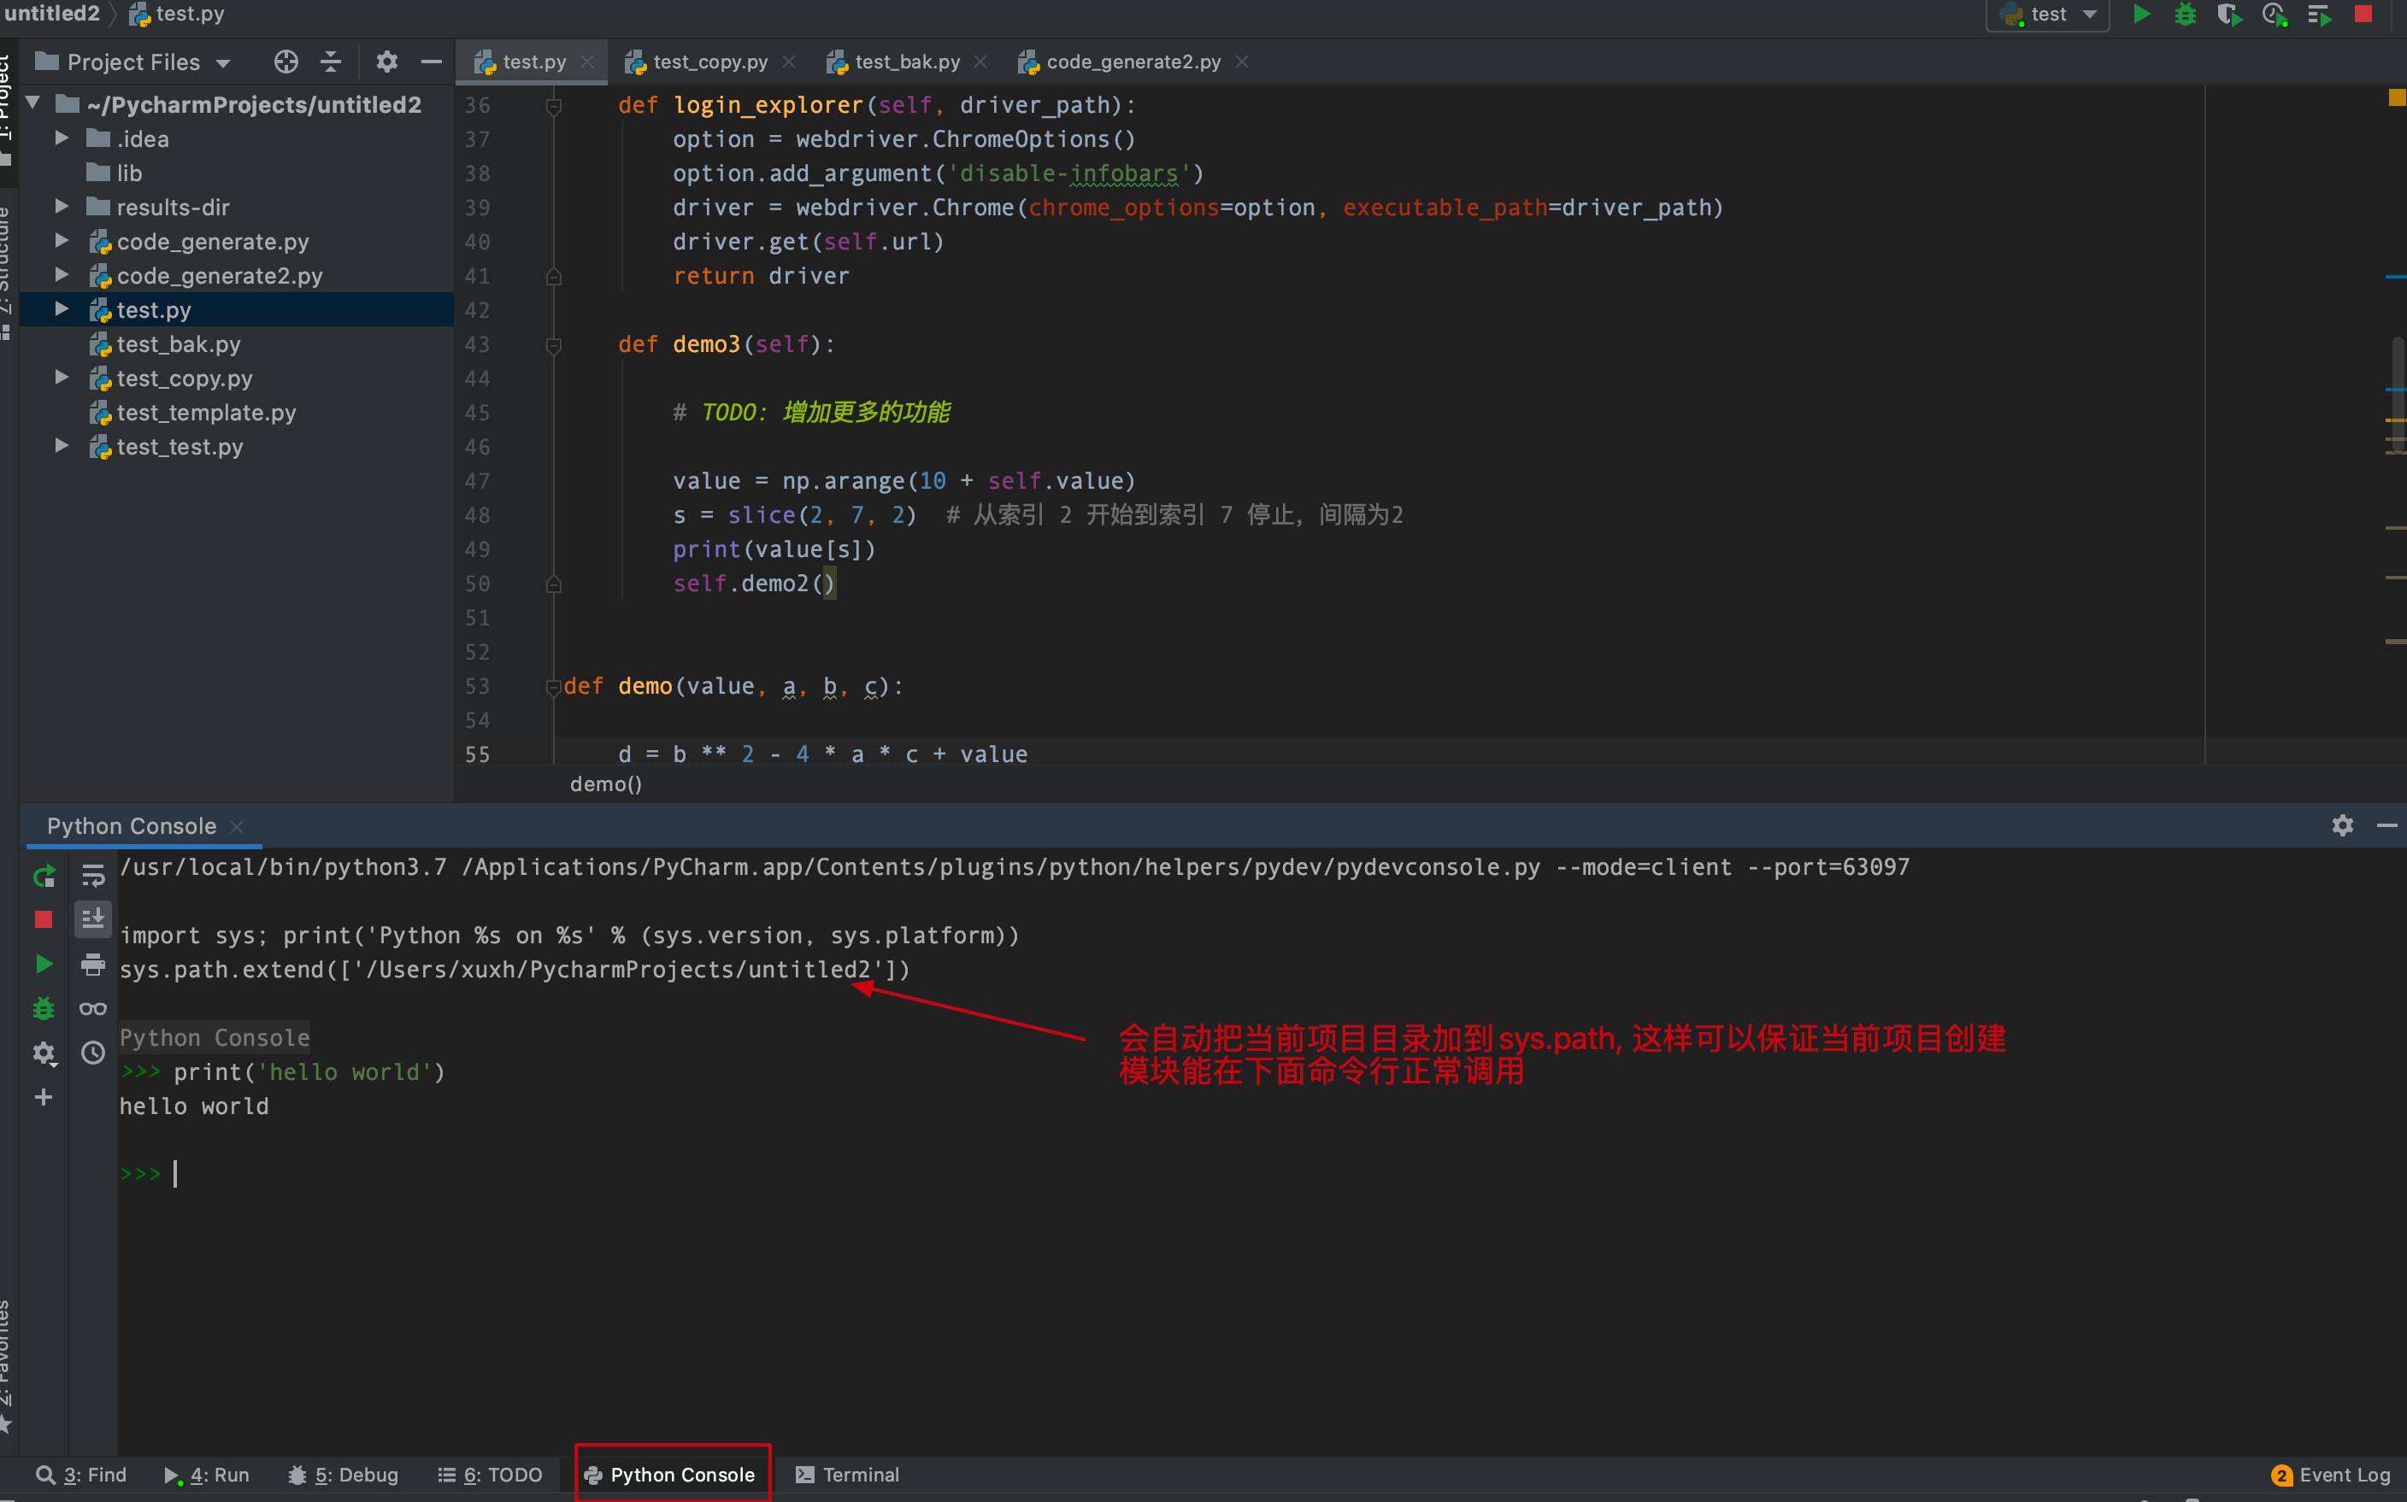Open the 4: Run tool window

point(207,1474)
